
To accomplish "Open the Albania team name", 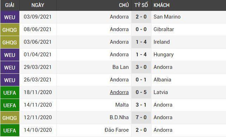I will [x=162, y=80].
